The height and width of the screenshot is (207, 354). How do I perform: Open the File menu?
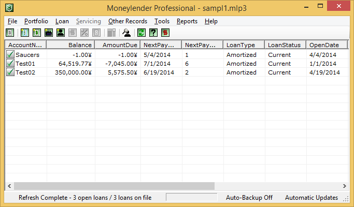coord(12,21)
